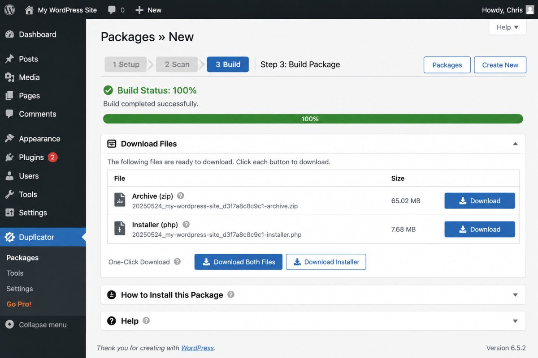This screenshot has width=538, height=358.
Task: Click the My WordPress Site admin bar link
Action: [x=67, y=10]
